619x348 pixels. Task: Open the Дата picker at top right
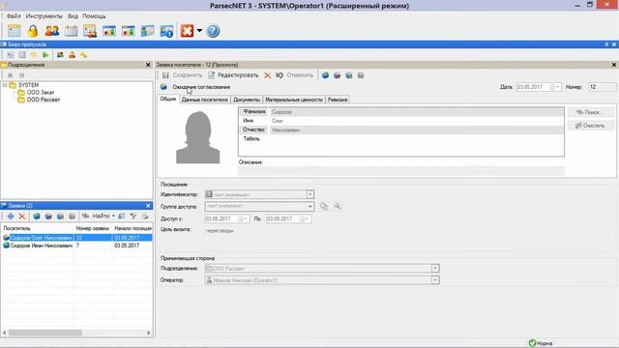coord(554,87)
